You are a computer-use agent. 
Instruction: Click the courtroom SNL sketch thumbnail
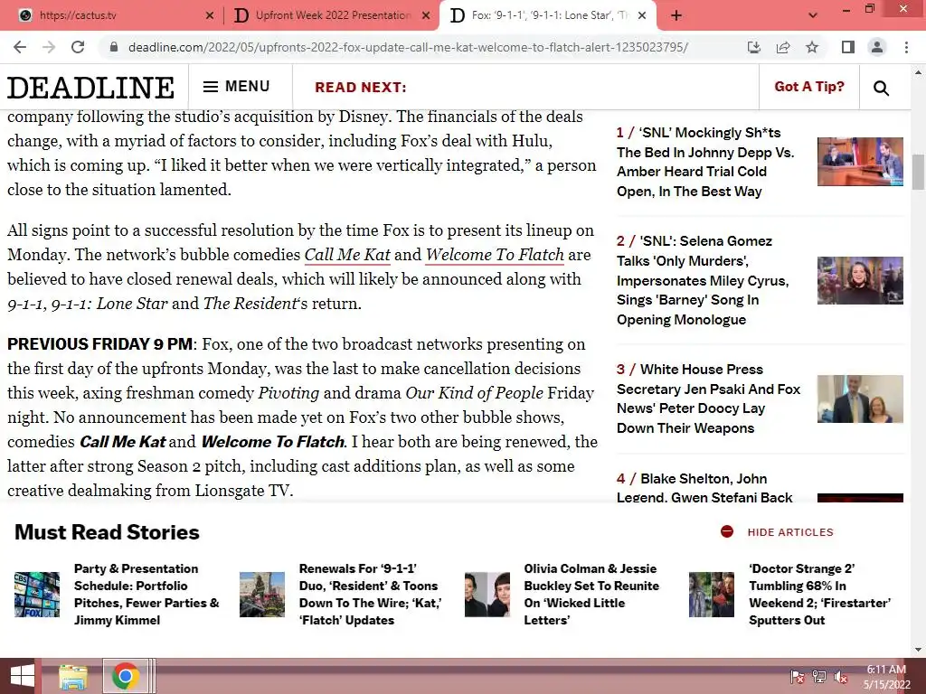pyautogui.click(x=860, y=162)
